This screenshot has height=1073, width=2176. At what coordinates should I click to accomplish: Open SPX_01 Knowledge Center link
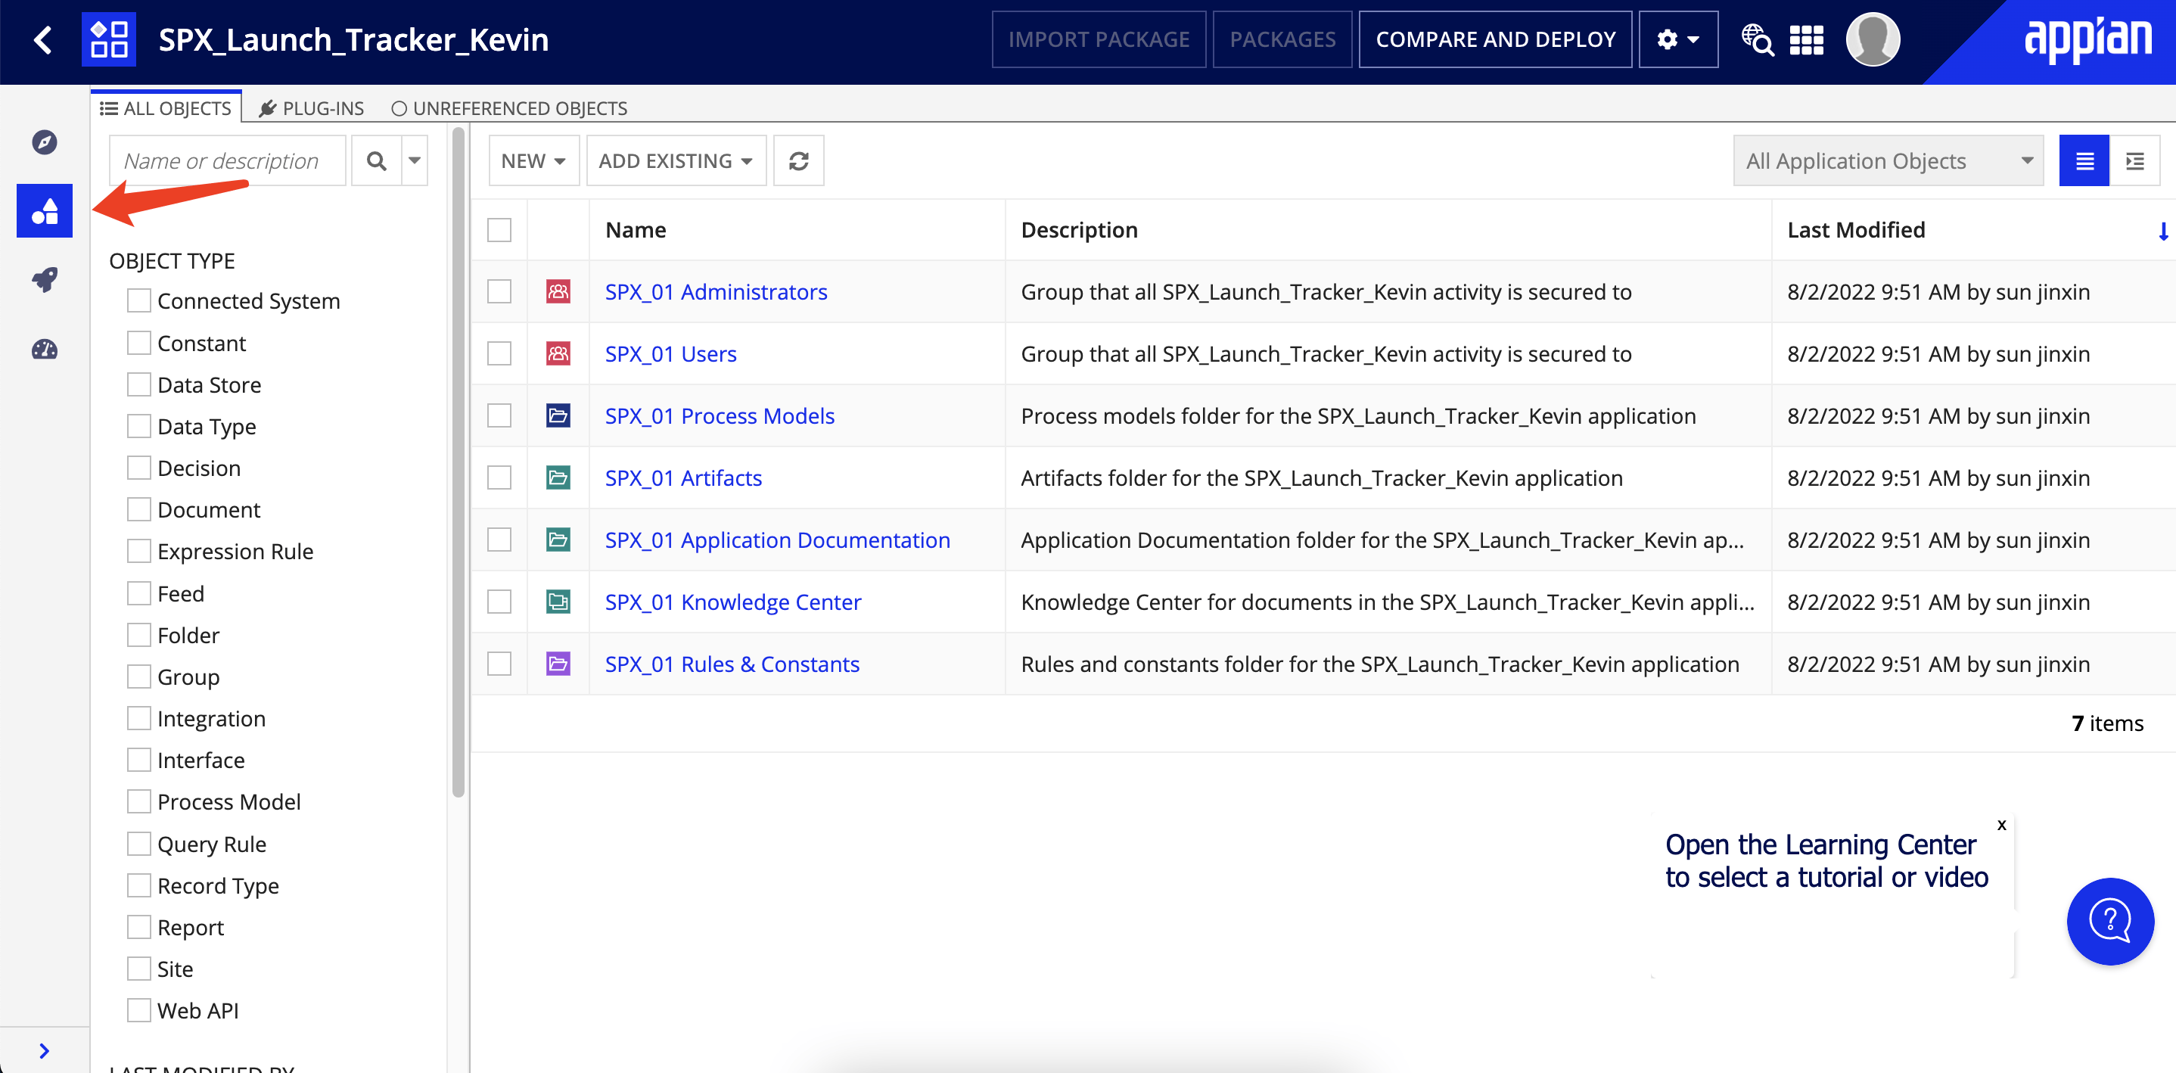point(733,602)
